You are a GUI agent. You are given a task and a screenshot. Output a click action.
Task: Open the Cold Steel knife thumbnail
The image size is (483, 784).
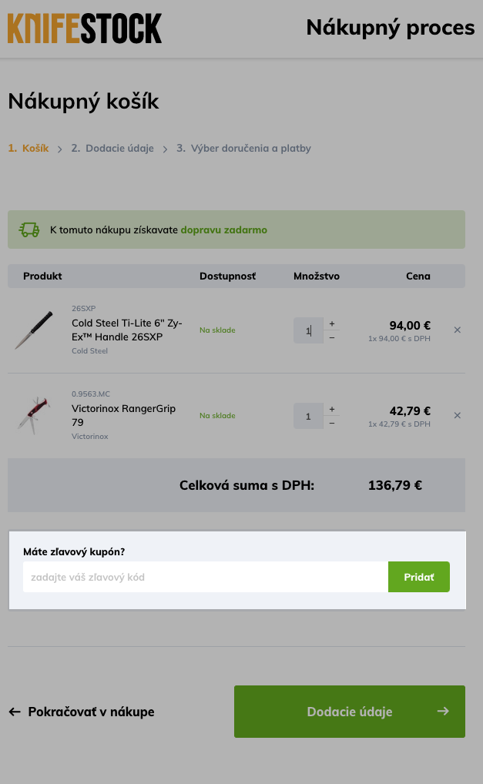[34, 330]
